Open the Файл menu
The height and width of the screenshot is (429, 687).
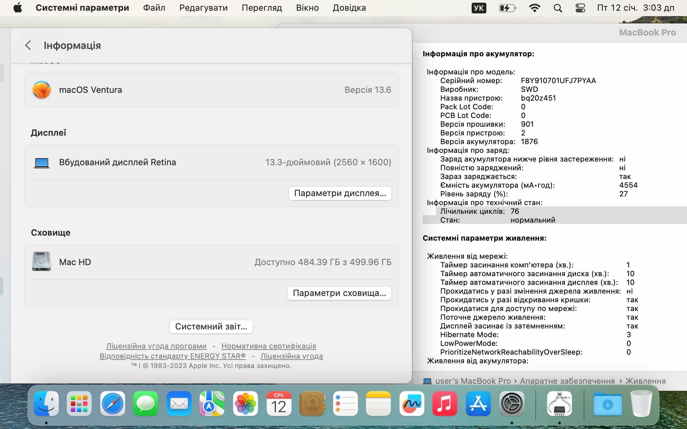(x=154, y=8)
